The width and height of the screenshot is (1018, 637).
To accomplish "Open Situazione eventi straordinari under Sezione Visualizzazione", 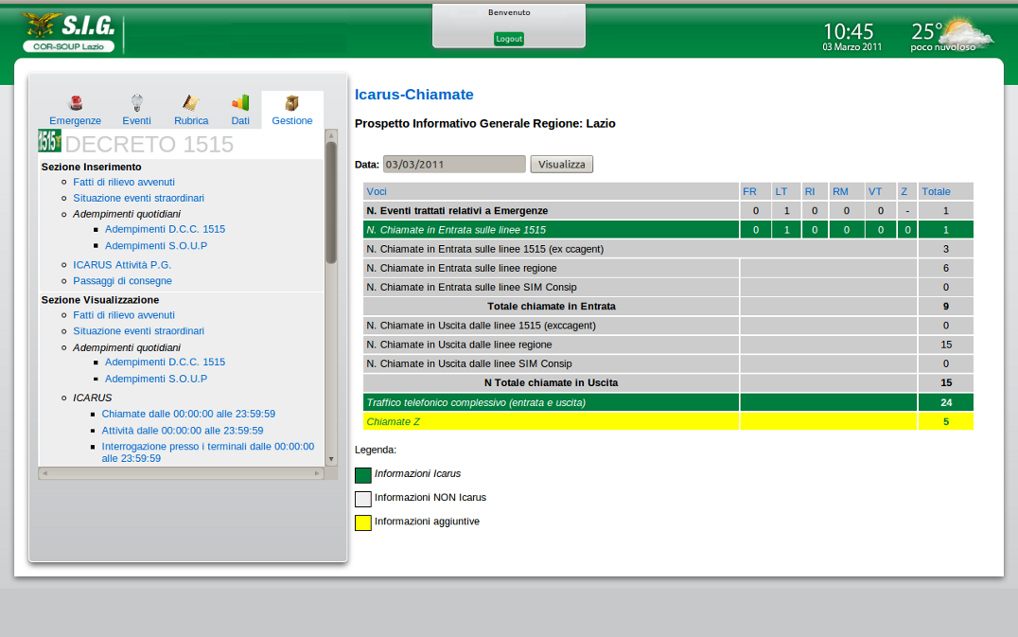I will pos(138,331).
